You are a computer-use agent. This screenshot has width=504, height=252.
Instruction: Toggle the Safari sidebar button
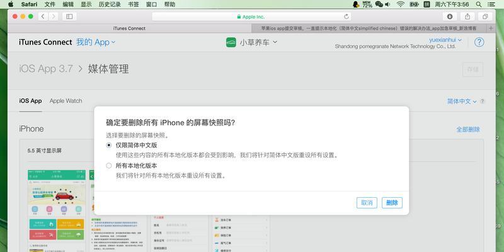tap(69, 16)
